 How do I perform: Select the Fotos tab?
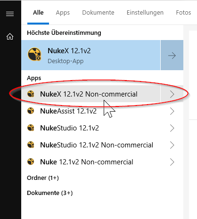pyautogui.click(x=183, y=13)
